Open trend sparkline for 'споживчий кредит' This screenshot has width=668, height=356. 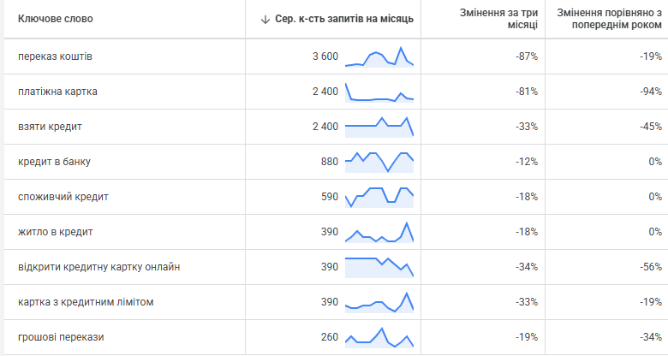(x=379, y=197)
